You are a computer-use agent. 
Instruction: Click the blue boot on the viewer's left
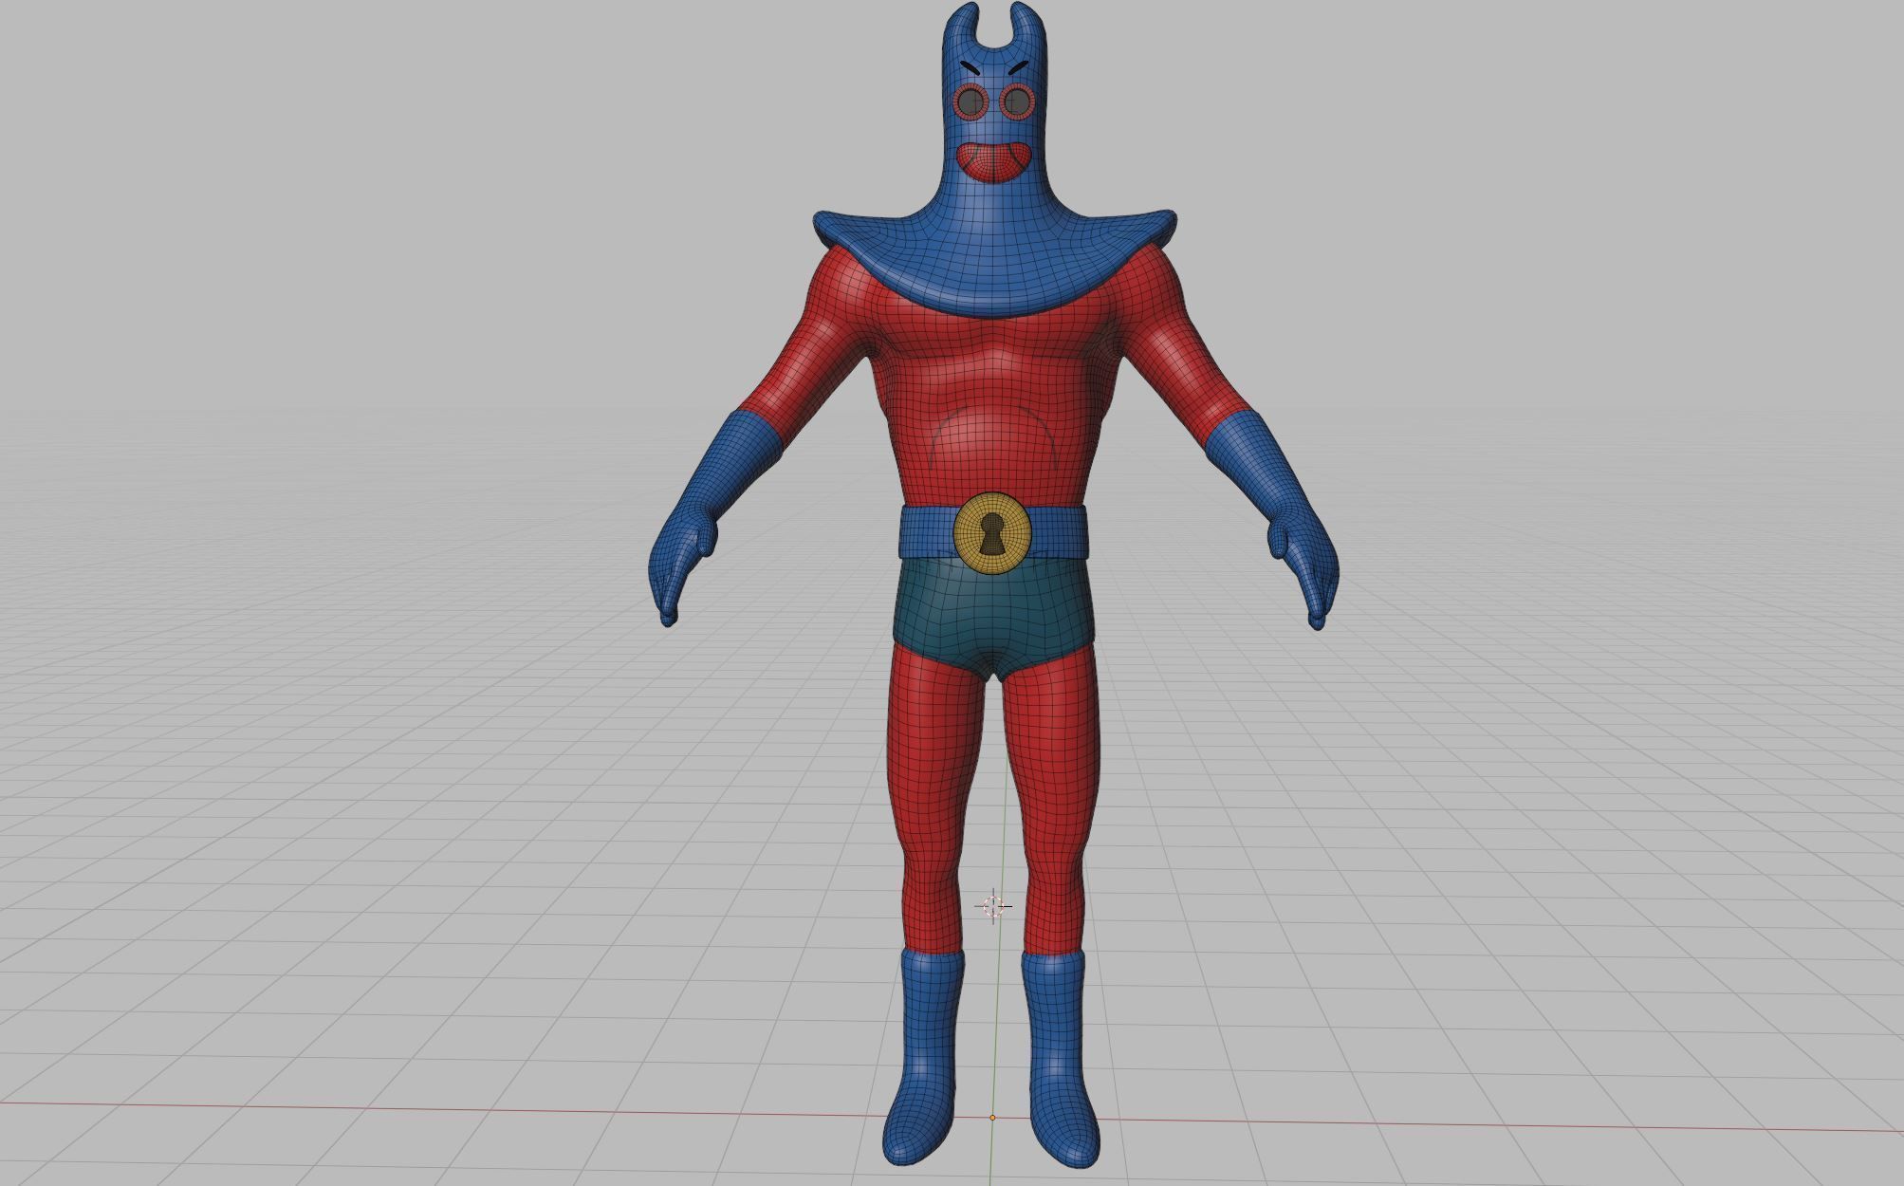tap(922, 1058)
